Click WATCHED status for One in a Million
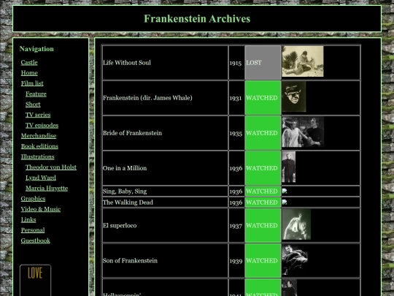394x296 pixels. coord(263,168)
